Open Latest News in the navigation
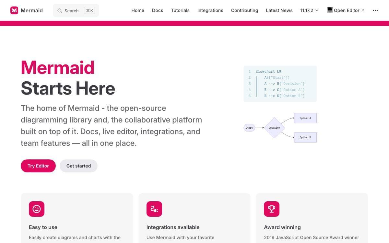This screenshot has height=243, width=389. pyautogui.click(x=279, y=10)
